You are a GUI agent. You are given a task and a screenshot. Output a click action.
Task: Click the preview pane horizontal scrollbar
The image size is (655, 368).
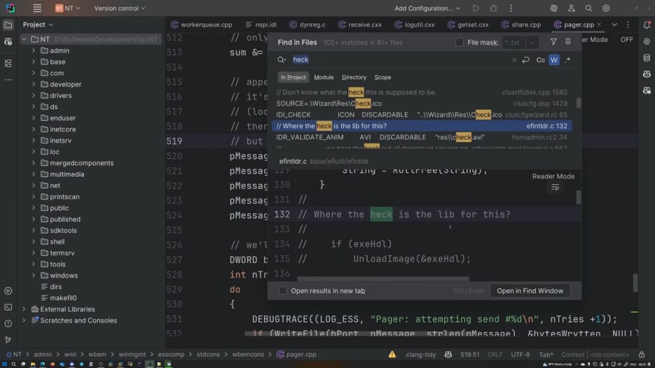pos(383,278)
